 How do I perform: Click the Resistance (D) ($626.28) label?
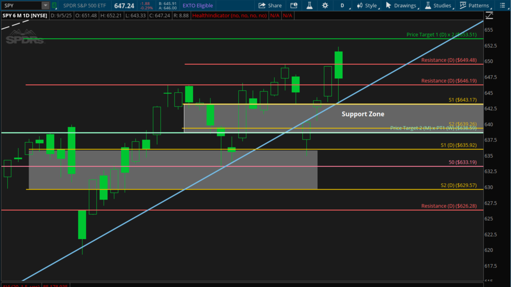click(449, 206)
